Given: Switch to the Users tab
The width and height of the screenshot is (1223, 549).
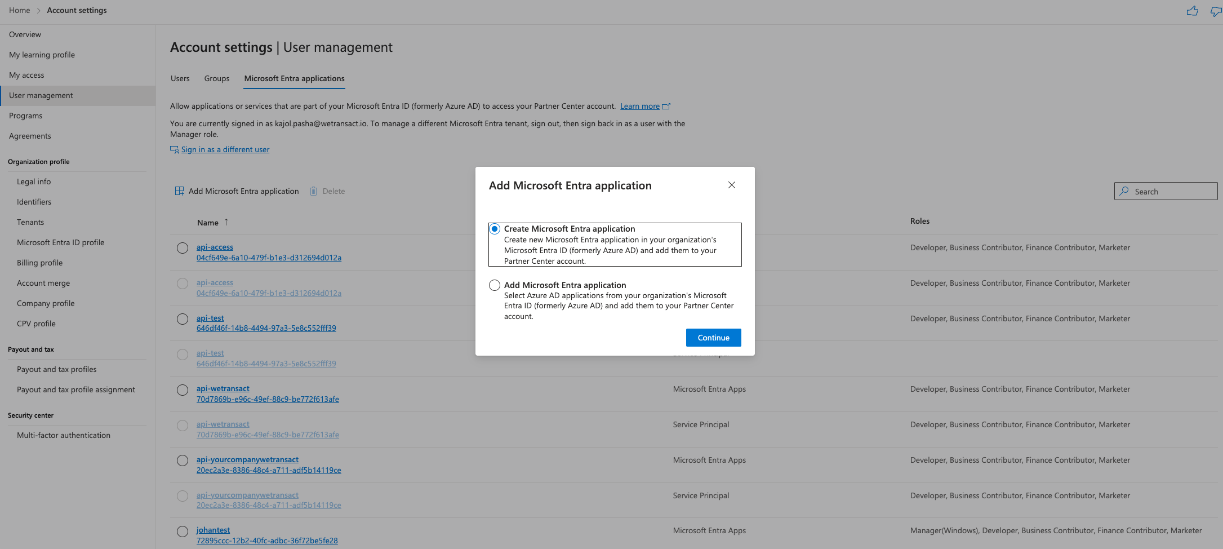Looking at the screenshot, I should pyautogui.click(x=180, y=78).
